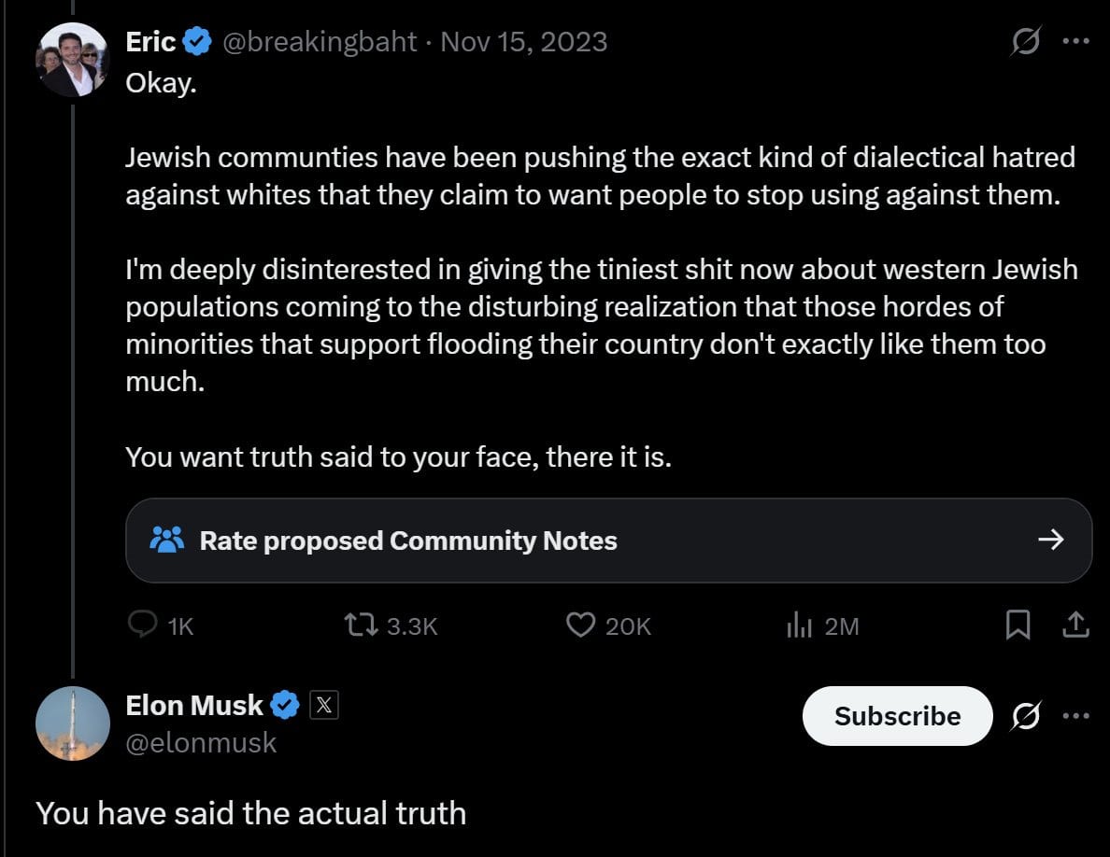The image size is (1110, 857).
Task: Click the @breakingbaht handle
Action: pos(320,42)
